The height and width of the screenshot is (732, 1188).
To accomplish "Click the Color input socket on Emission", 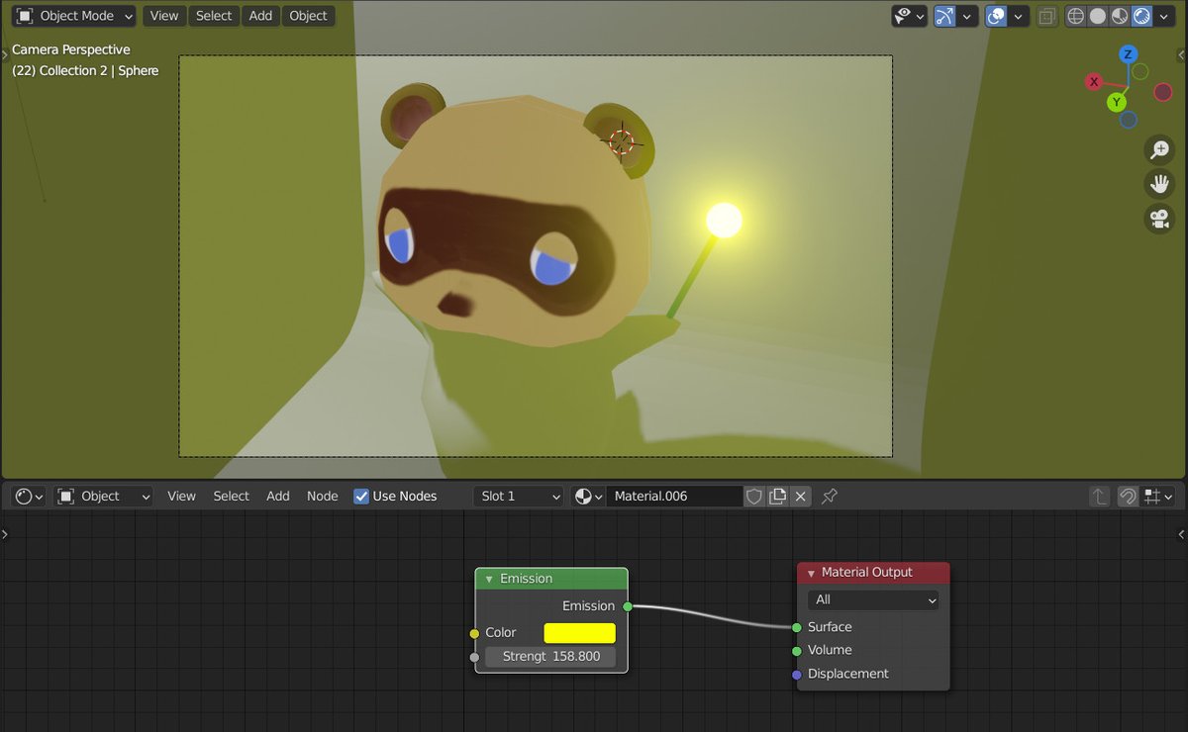I will tap(475, 633).
